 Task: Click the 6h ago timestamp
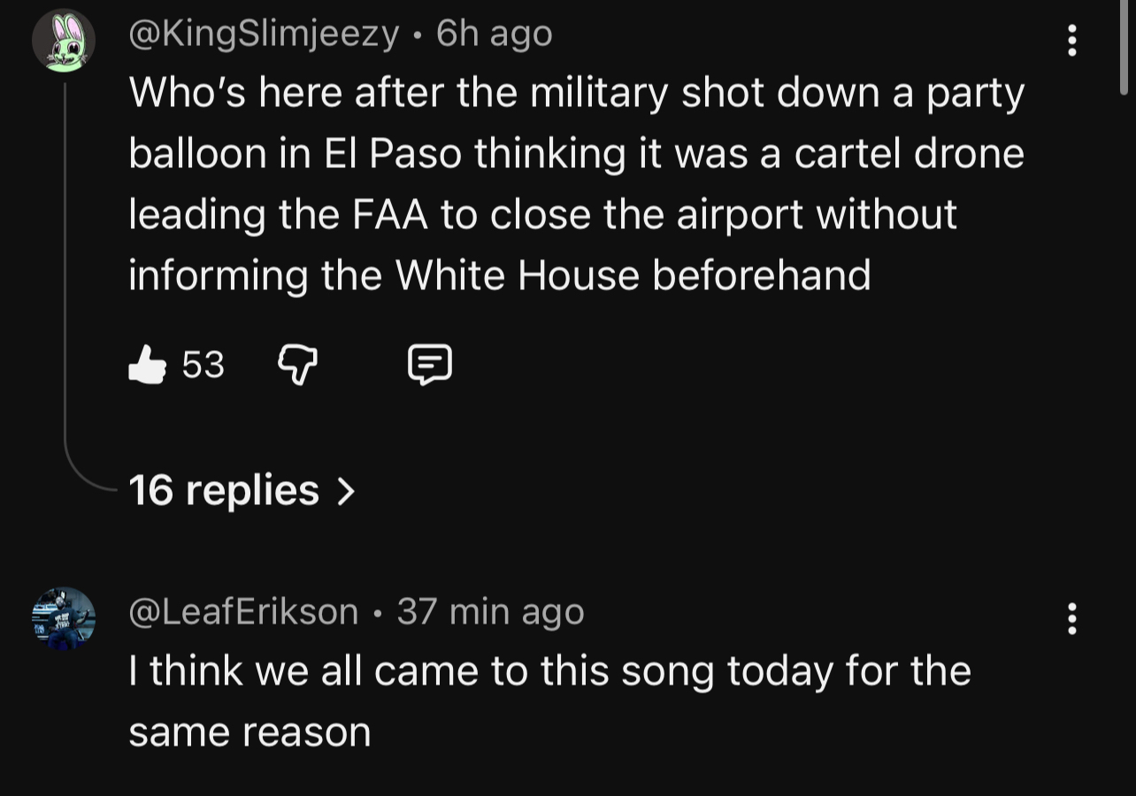click(x=495, y=34)
